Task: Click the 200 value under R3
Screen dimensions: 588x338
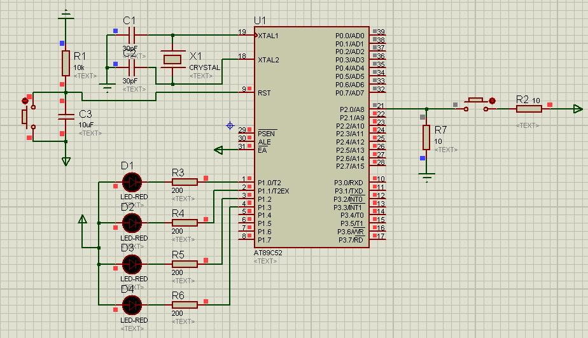Action: (x=178, y=190)
